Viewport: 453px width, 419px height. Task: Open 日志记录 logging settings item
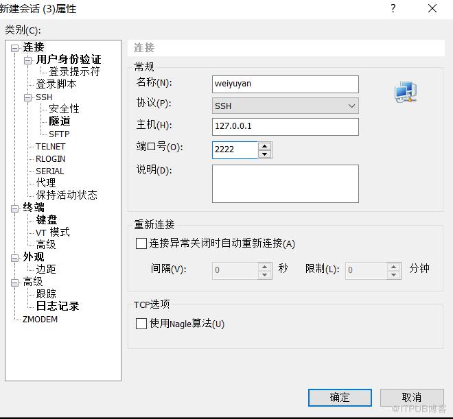58,306
